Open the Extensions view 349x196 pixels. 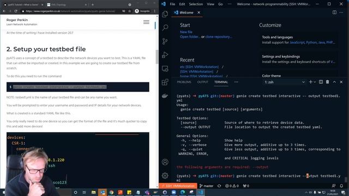click(165, 82)
